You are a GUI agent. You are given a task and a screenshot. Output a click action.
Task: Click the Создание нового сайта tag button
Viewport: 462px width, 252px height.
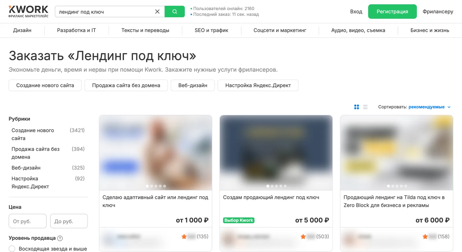[45, 85]
